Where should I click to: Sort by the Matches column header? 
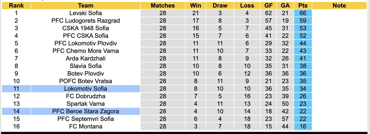pos(163,6)
